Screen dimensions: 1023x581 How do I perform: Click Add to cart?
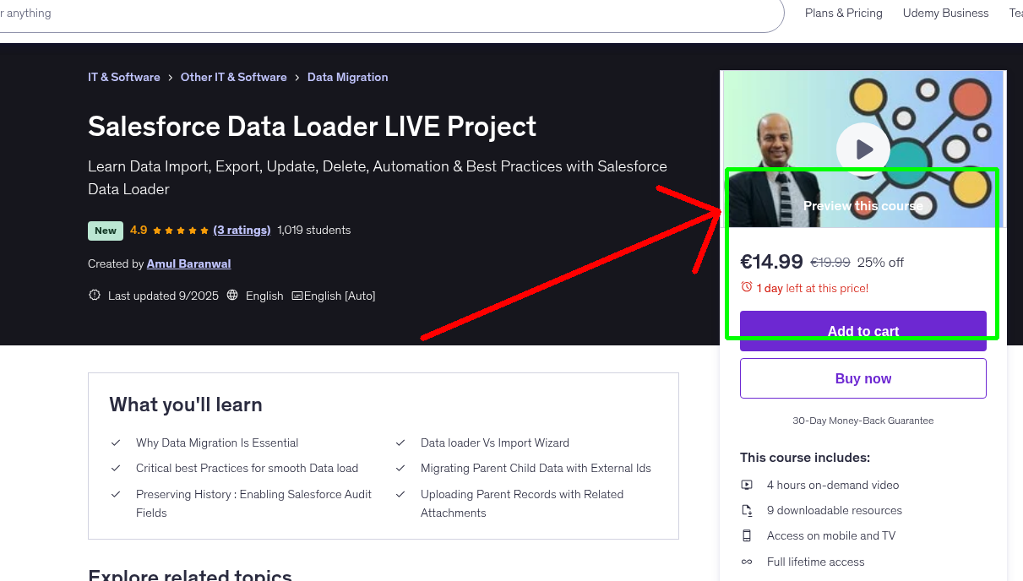[x=862, y=331]
